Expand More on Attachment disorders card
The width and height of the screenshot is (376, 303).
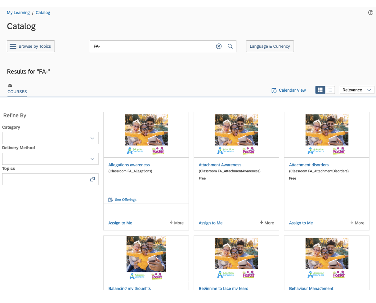[357, 223]
